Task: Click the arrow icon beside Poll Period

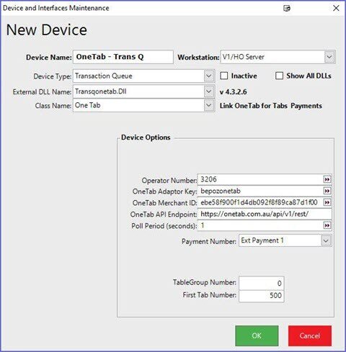Action: (327, 225)
